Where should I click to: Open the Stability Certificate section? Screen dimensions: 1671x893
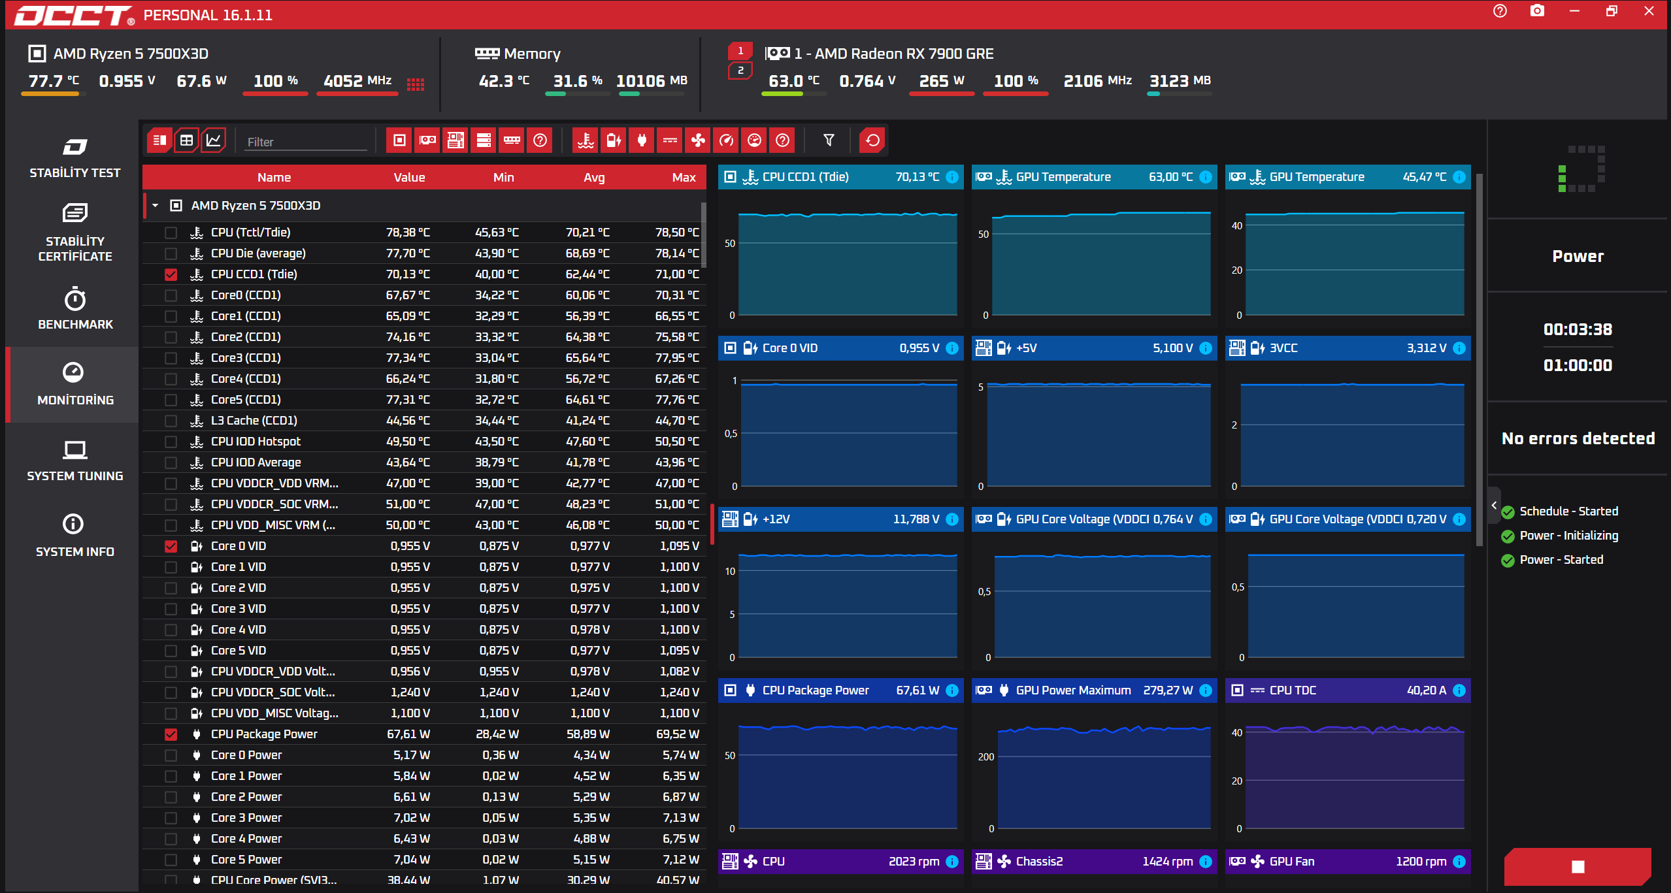74,233
